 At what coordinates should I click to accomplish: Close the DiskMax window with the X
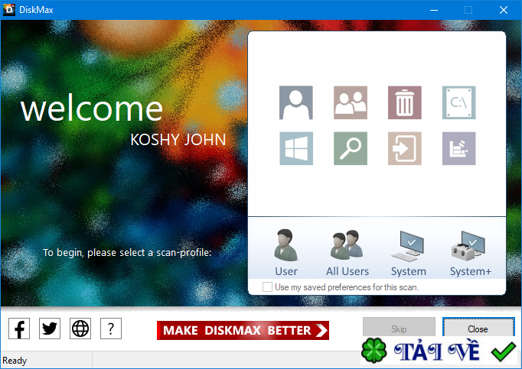(504, 10)
